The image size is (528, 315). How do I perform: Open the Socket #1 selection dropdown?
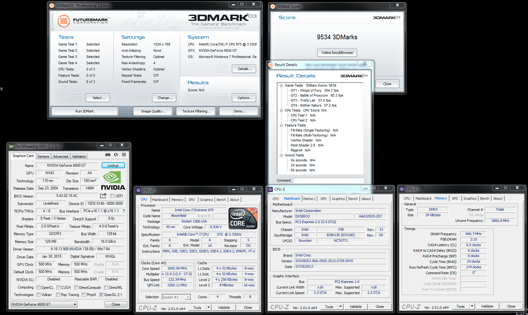coord(176,297)
